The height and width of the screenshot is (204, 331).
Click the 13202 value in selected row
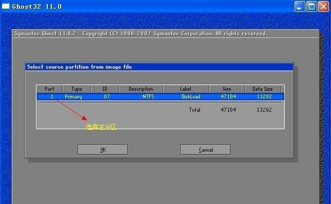click(x=264, y=97)
